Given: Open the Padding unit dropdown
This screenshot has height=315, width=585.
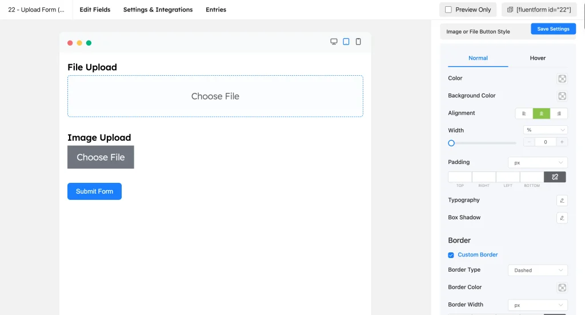Looking at the screenshot, I should tap(538, 162).
